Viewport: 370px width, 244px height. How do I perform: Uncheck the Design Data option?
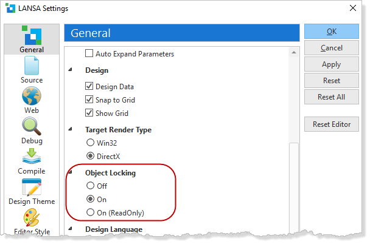point(89,86)
